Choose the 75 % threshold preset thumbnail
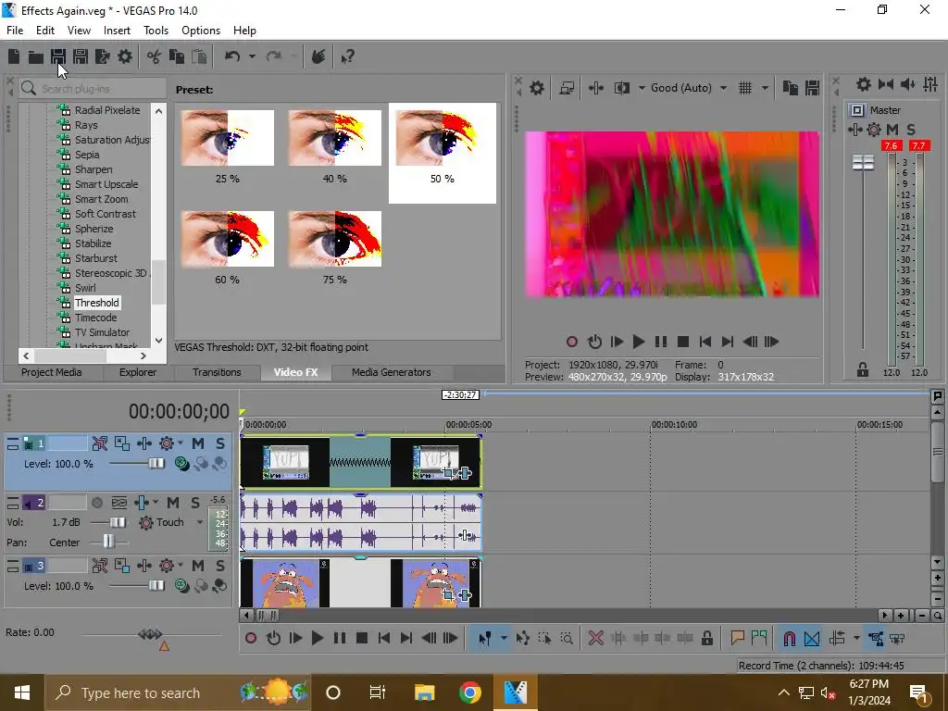The height and width of the screenshot is (711, 948). [x=335, y=239]
